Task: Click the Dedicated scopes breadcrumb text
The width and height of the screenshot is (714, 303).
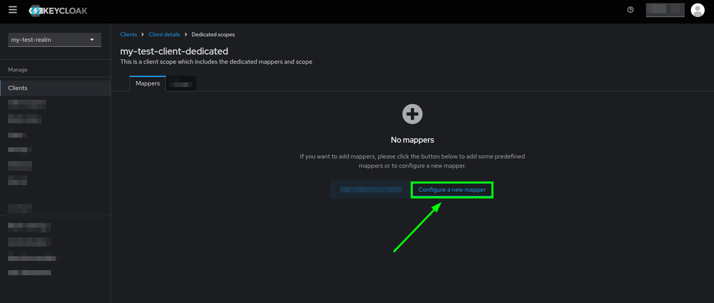Action: click(213, 34)
